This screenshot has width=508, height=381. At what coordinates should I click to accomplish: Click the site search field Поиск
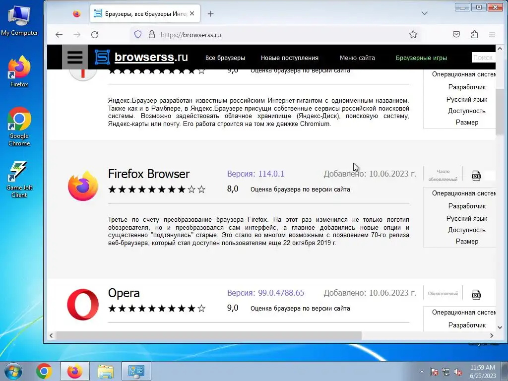coord(484,58)
